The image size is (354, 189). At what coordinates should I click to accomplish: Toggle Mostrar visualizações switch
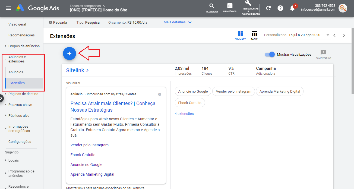click(270, 55)
